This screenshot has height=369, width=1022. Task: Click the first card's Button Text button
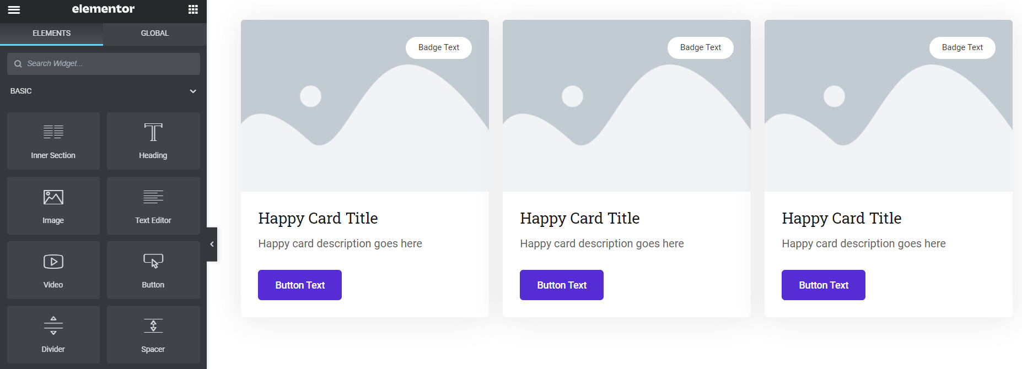[x=299, y=285]
